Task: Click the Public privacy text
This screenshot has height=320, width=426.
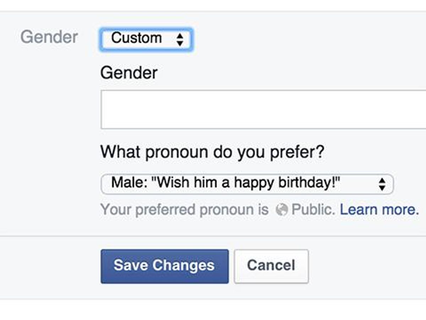Action: (x=313, y=210)
